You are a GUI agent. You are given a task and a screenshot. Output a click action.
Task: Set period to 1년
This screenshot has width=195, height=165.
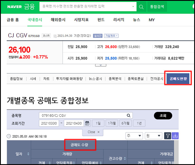click(x=139, y=123)
